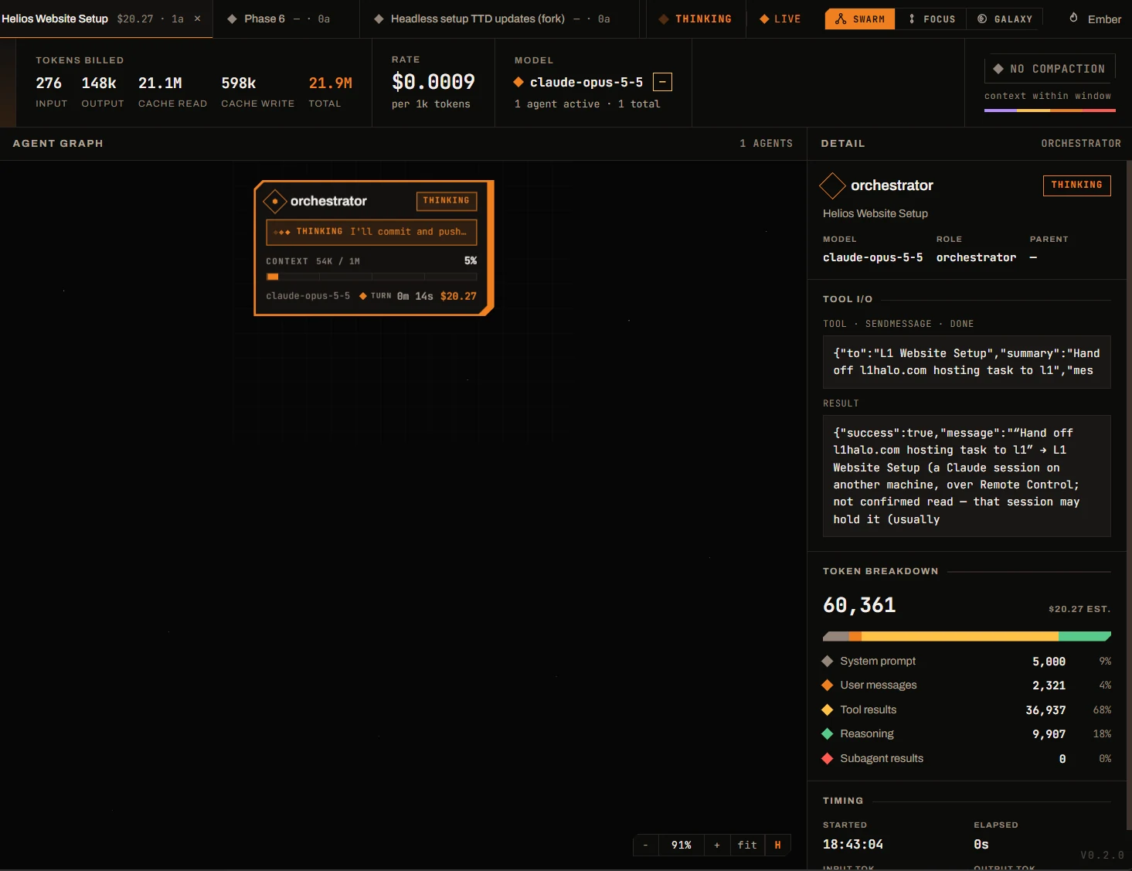
Task: Close the Helios Website Setup tab
Action: pyautogui.click(x=197, y=19)
